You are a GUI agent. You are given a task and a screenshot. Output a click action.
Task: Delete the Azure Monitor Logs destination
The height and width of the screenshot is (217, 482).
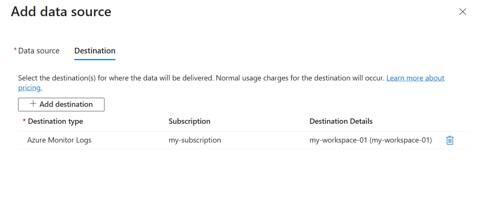click(450, 140)
